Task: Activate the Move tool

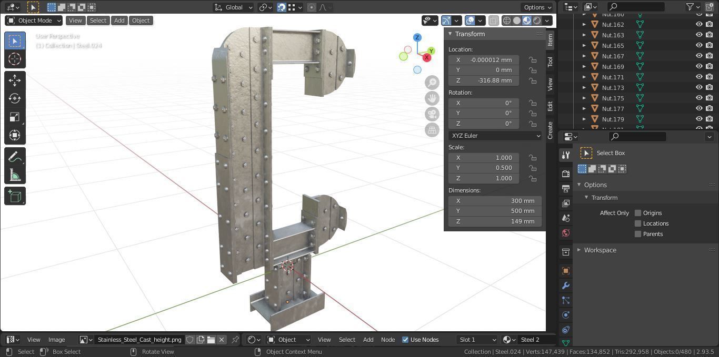Action: click(x=15, y=80)
